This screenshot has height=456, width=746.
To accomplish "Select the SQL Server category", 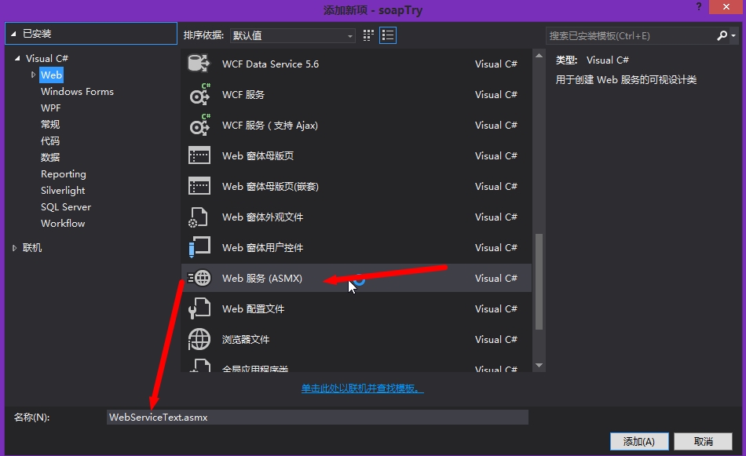I will [66, 207].
